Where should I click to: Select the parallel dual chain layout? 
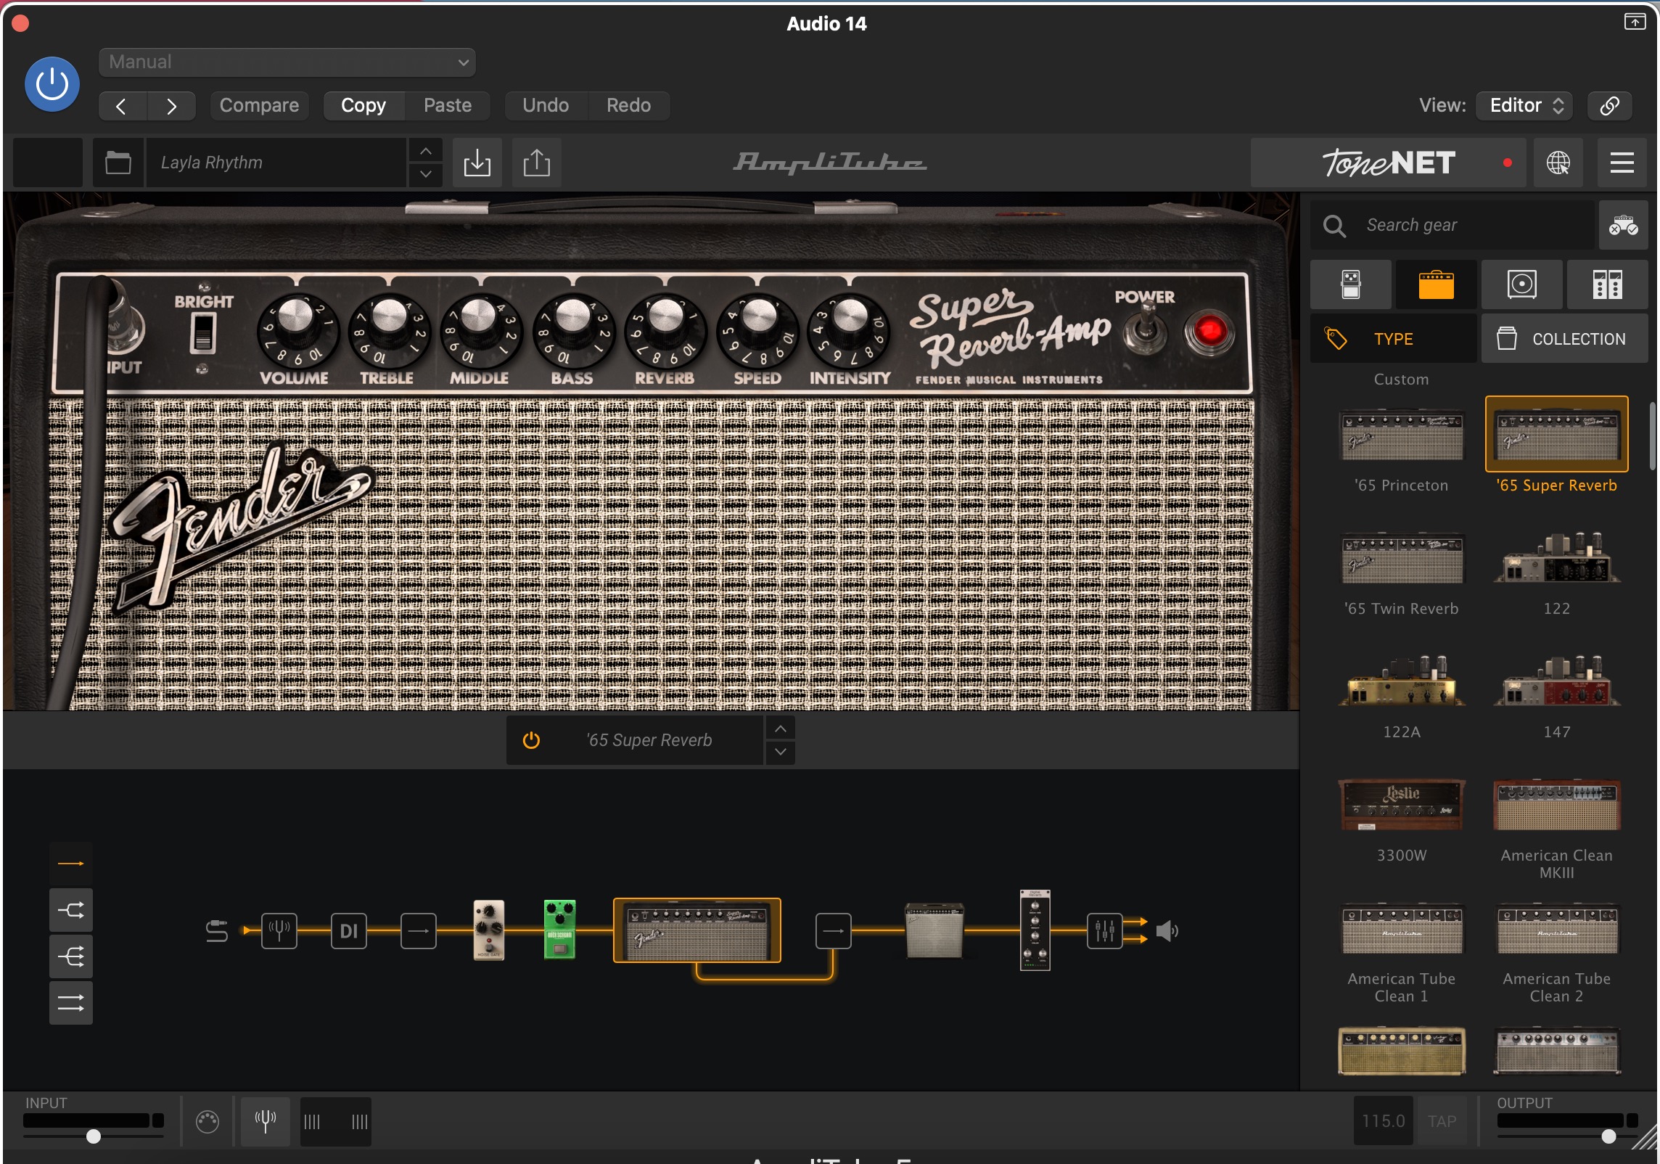point(71,1003)
